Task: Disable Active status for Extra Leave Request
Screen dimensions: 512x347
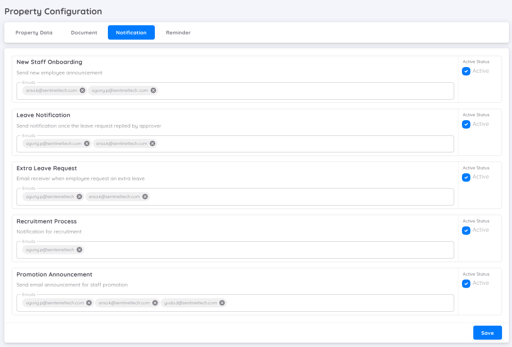Action: point(466,177)
